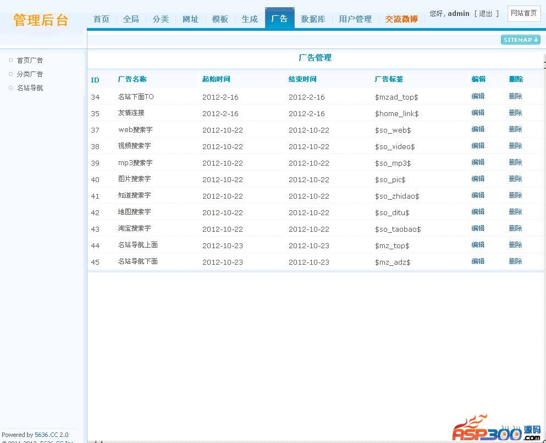Viewport: 546px width, 443px height.
Task: Delete ad 34 名站下面TO
Action: pos(515,96)
